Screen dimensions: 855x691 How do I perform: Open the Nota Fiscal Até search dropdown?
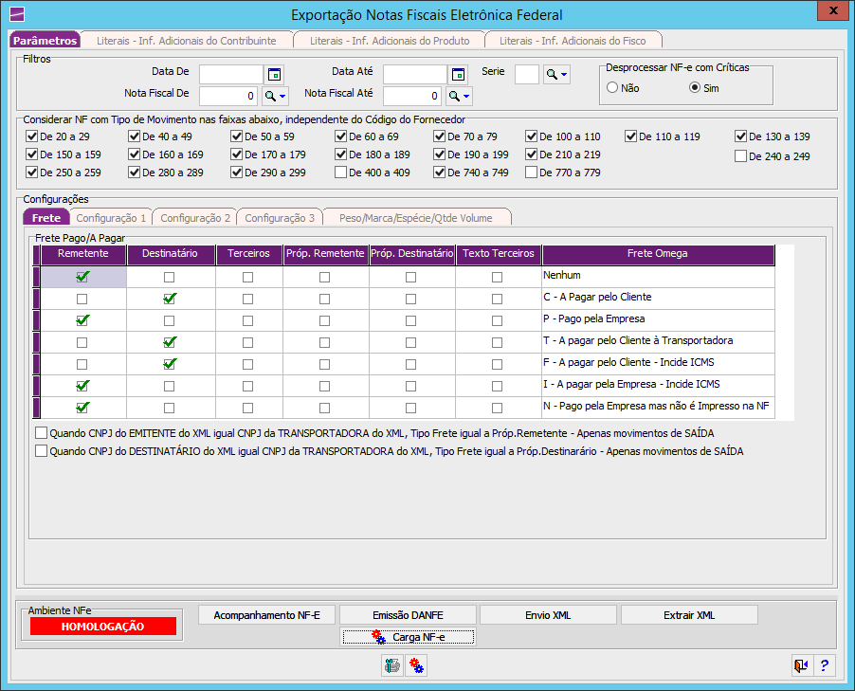(x=459, y=96)
